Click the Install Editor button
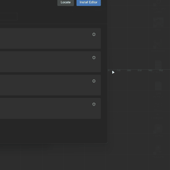The width and height of the screenshot is (170, 170). [88, 3]
